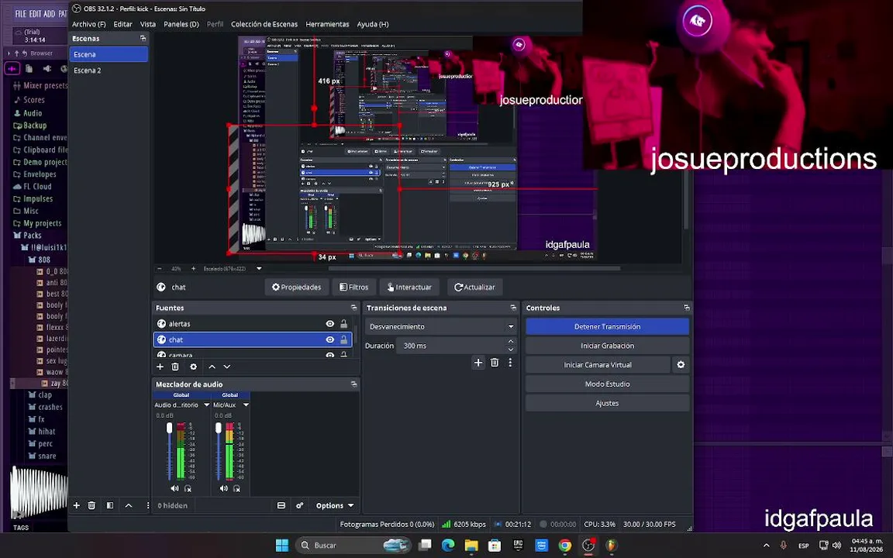893x558 pixels.
Task: Open advanced audio properties gears icon
Action: click(299, 505)
